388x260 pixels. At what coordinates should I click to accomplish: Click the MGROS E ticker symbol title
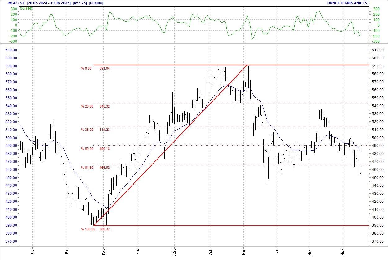[13, 3]
